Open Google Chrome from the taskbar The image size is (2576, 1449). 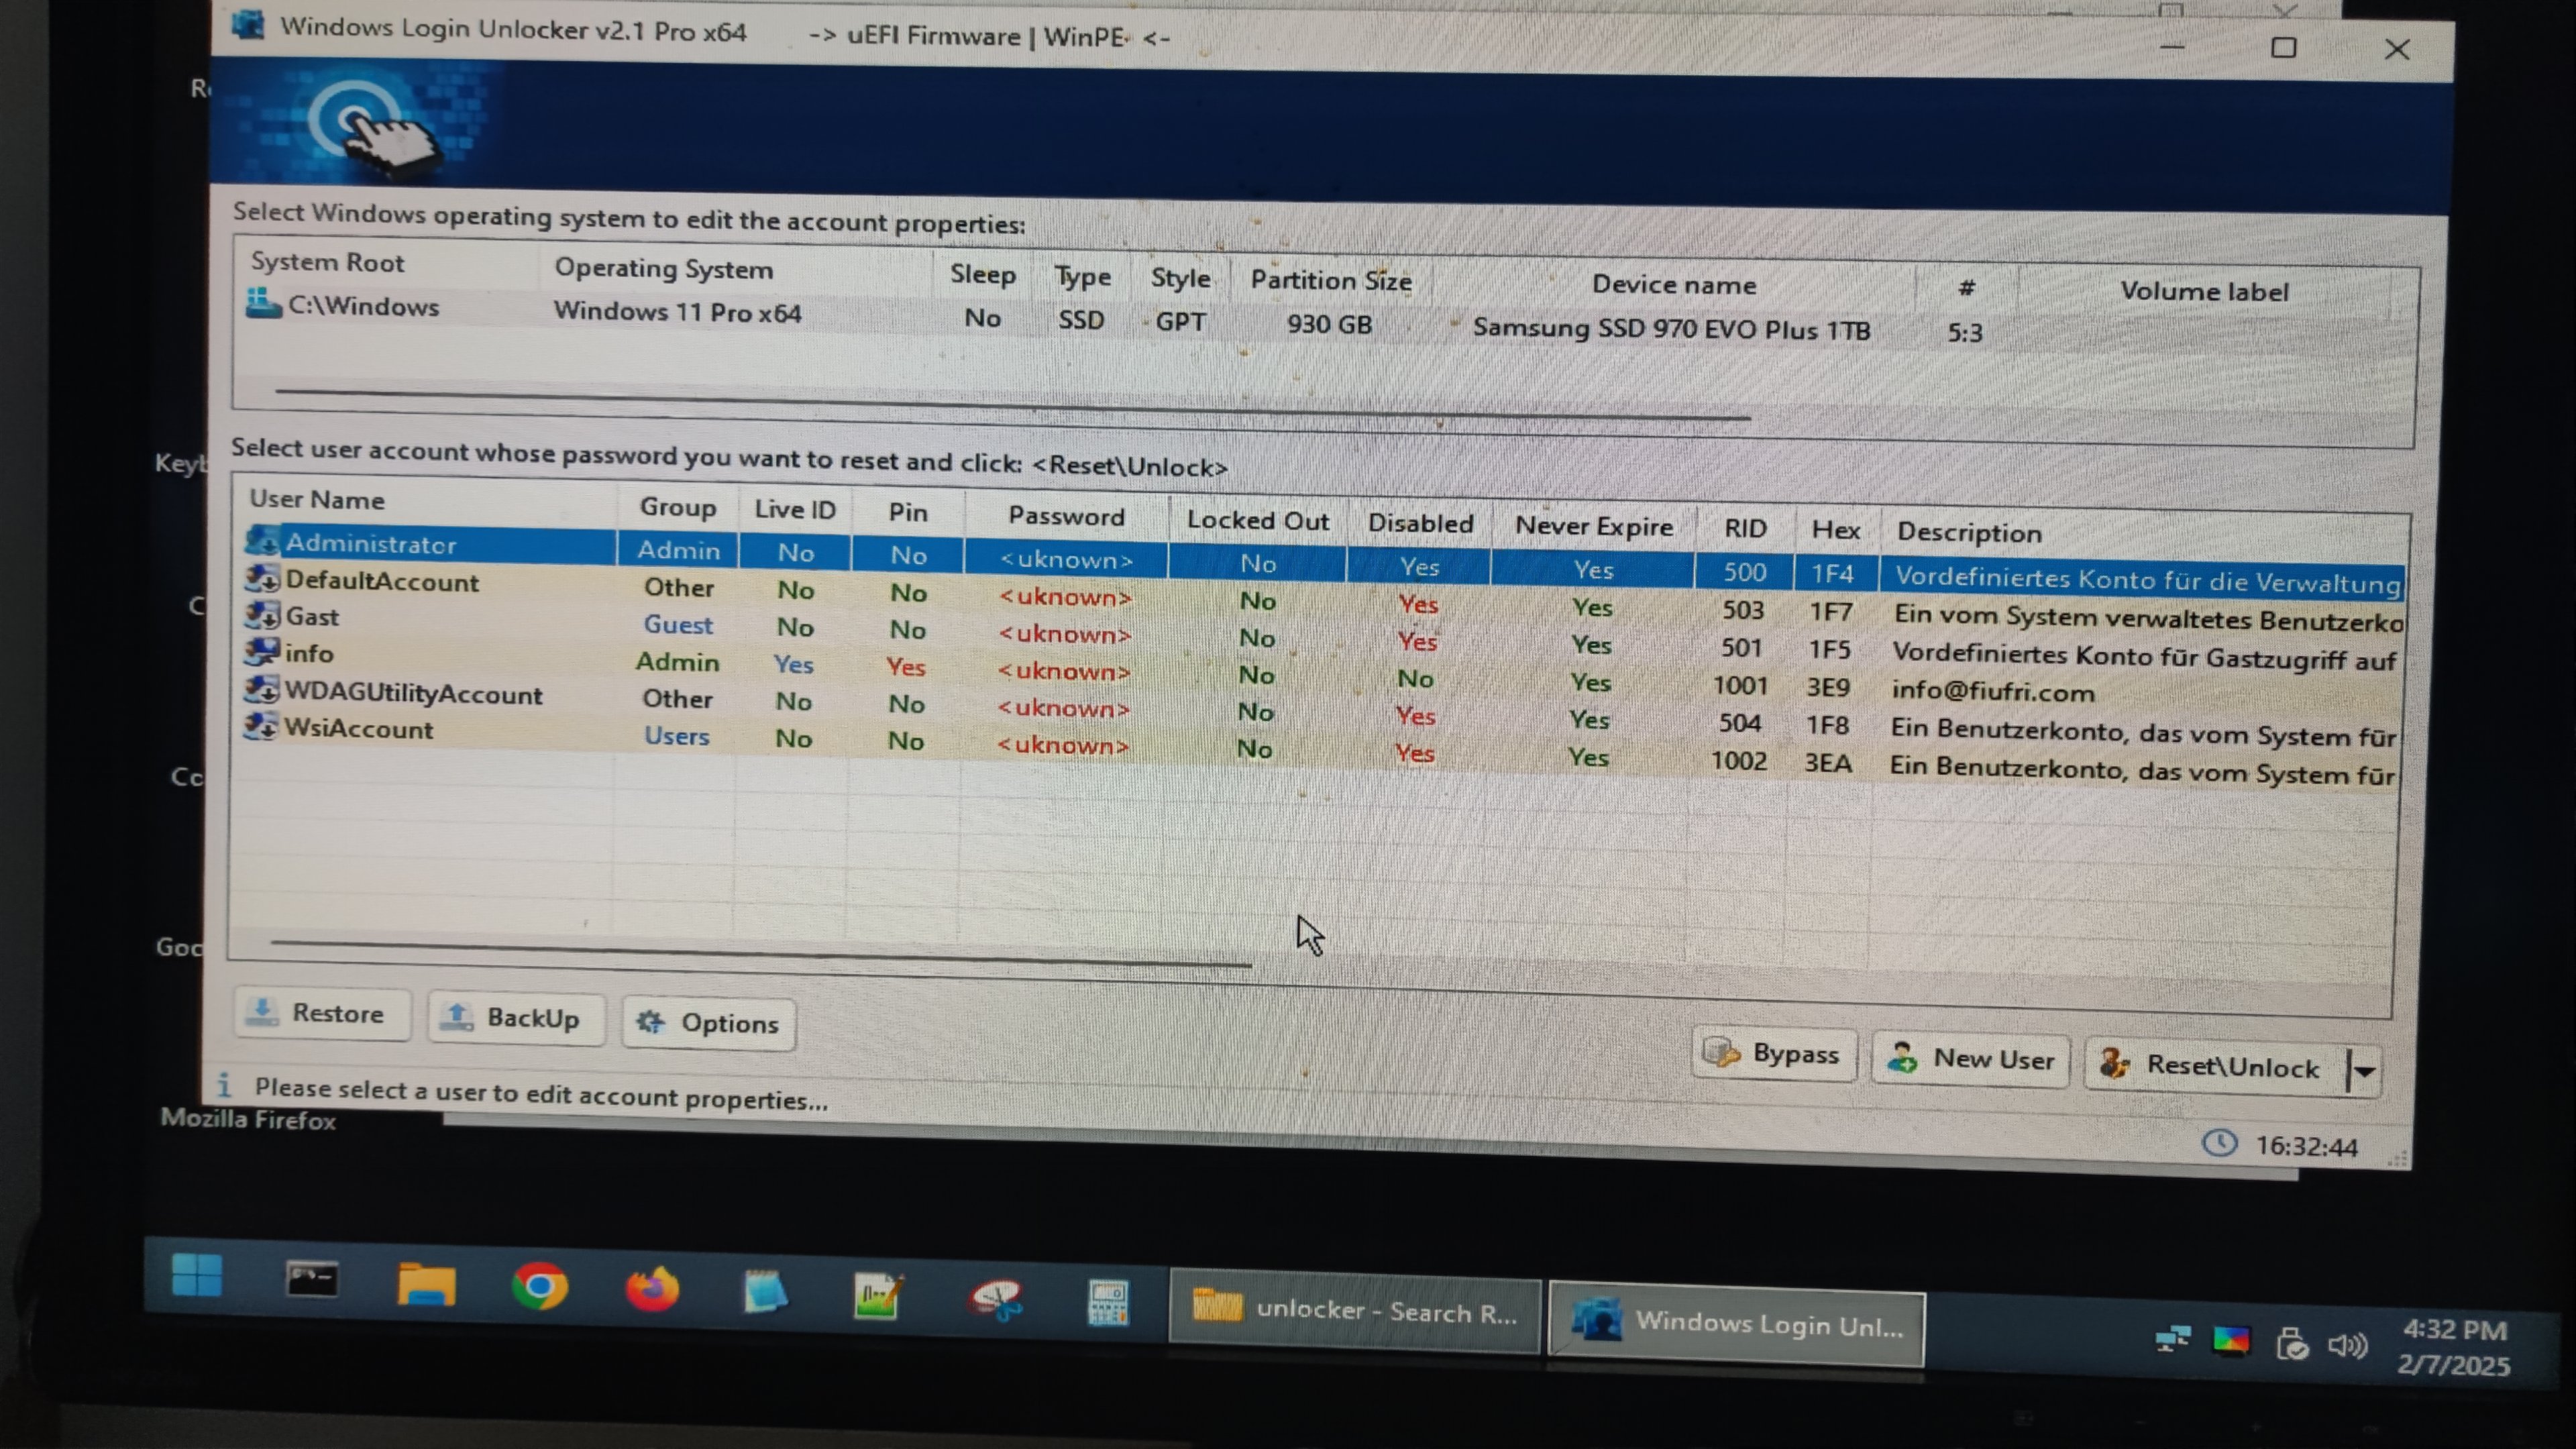click(540, 1286)
